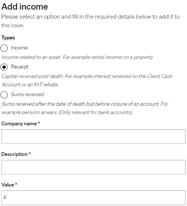The image size is (187, 206).
Task: Click the IHT rebate hint text
Action: pyautogui.click(x=87, y=81)
